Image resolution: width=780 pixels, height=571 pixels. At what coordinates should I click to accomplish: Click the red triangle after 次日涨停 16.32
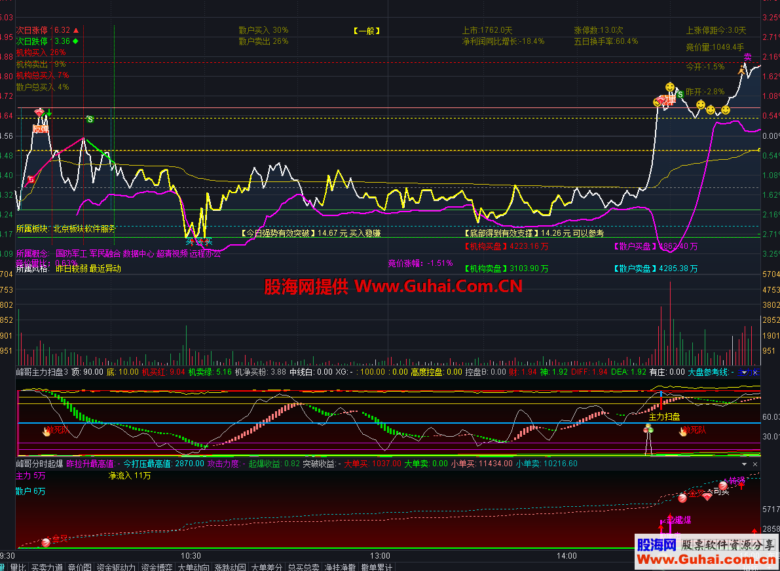(76, 30)
